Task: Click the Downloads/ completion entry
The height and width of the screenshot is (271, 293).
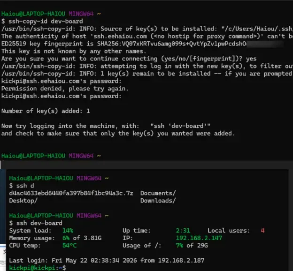Action: tap(158, 201)
